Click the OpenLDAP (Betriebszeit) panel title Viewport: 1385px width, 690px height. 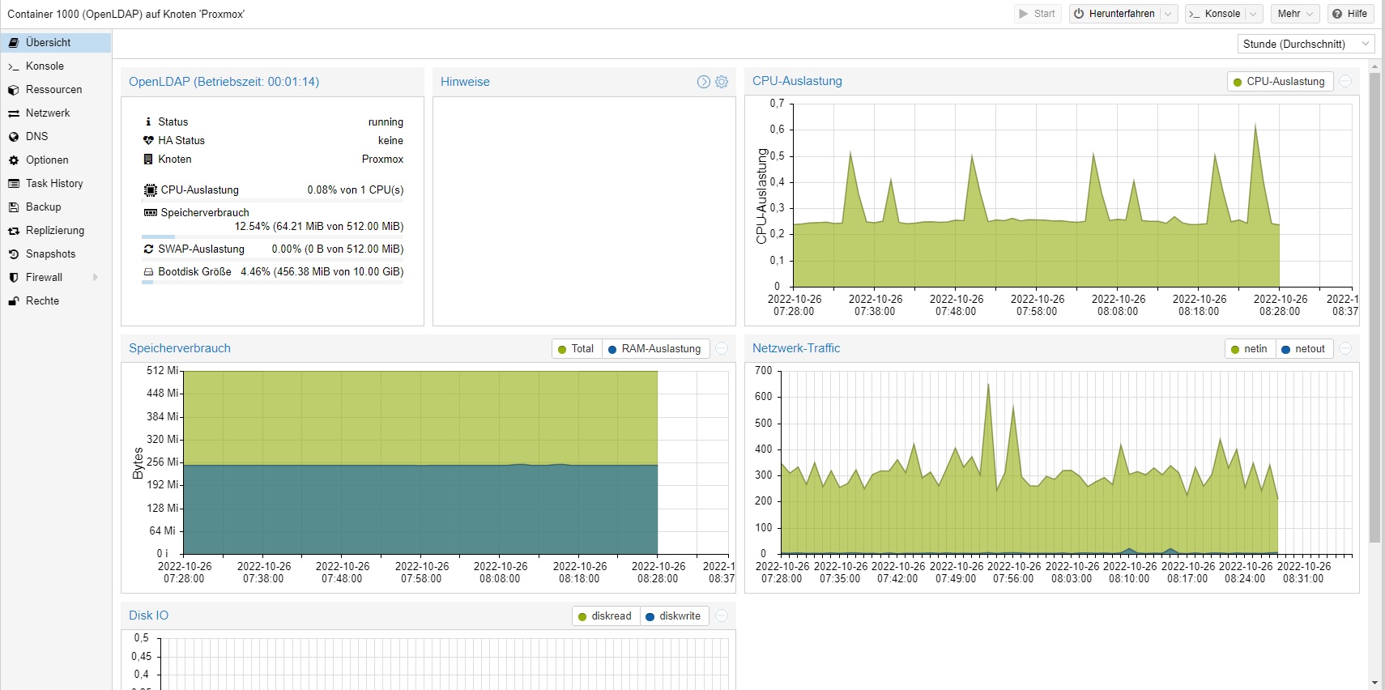click(224, 82)
